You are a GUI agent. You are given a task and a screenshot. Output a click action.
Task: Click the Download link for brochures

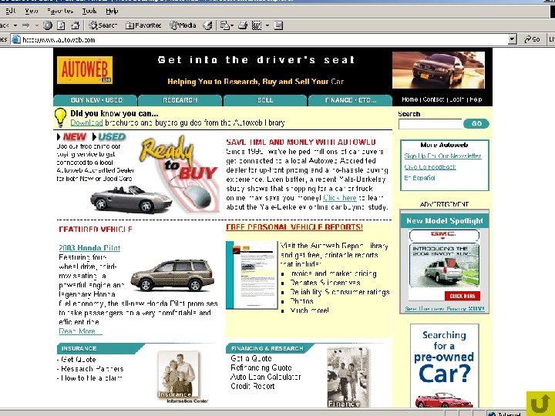tap(86, 122)
